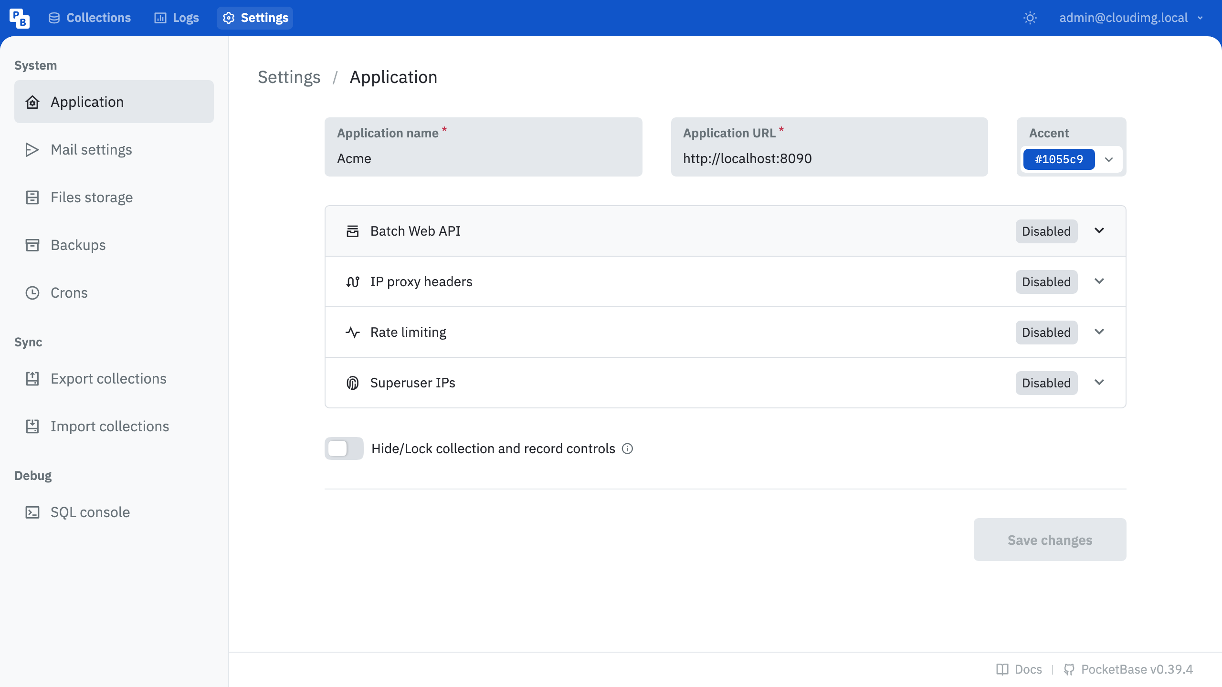Click the Rate limiting title
The image size is (1222, 687).
[x=408, y=333]
